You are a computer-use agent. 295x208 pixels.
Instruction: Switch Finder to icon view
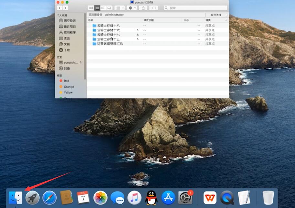91,8
